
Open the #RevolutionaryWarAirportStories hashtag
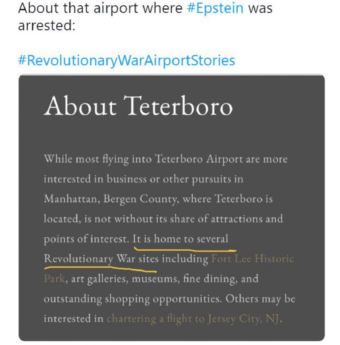(126, 60)
